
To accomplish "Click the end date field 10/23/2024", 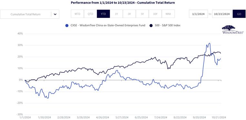I will pyautogui.click(x=222, y=14).
